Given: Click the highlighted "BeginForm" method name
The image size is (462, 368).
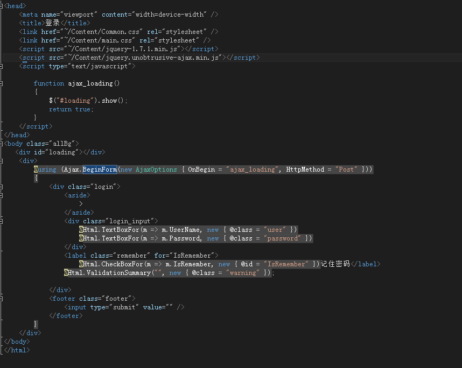Looking at the screenshot, I should click(x=100, y=169).
